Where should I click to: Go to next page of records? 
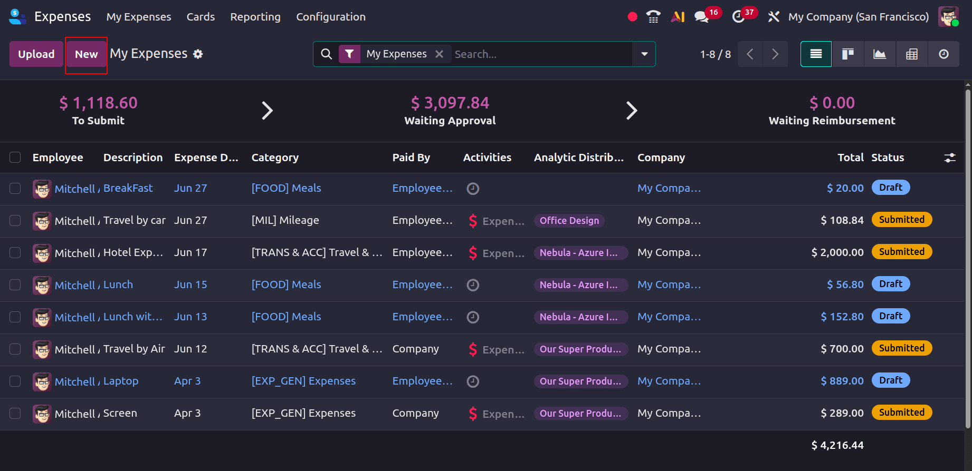[775, 54]
